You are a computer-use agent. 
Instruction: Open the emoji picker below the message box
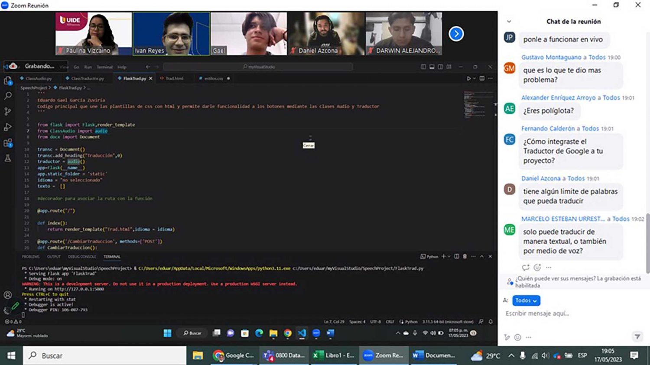pyautogui.click(x=517, y=337)
